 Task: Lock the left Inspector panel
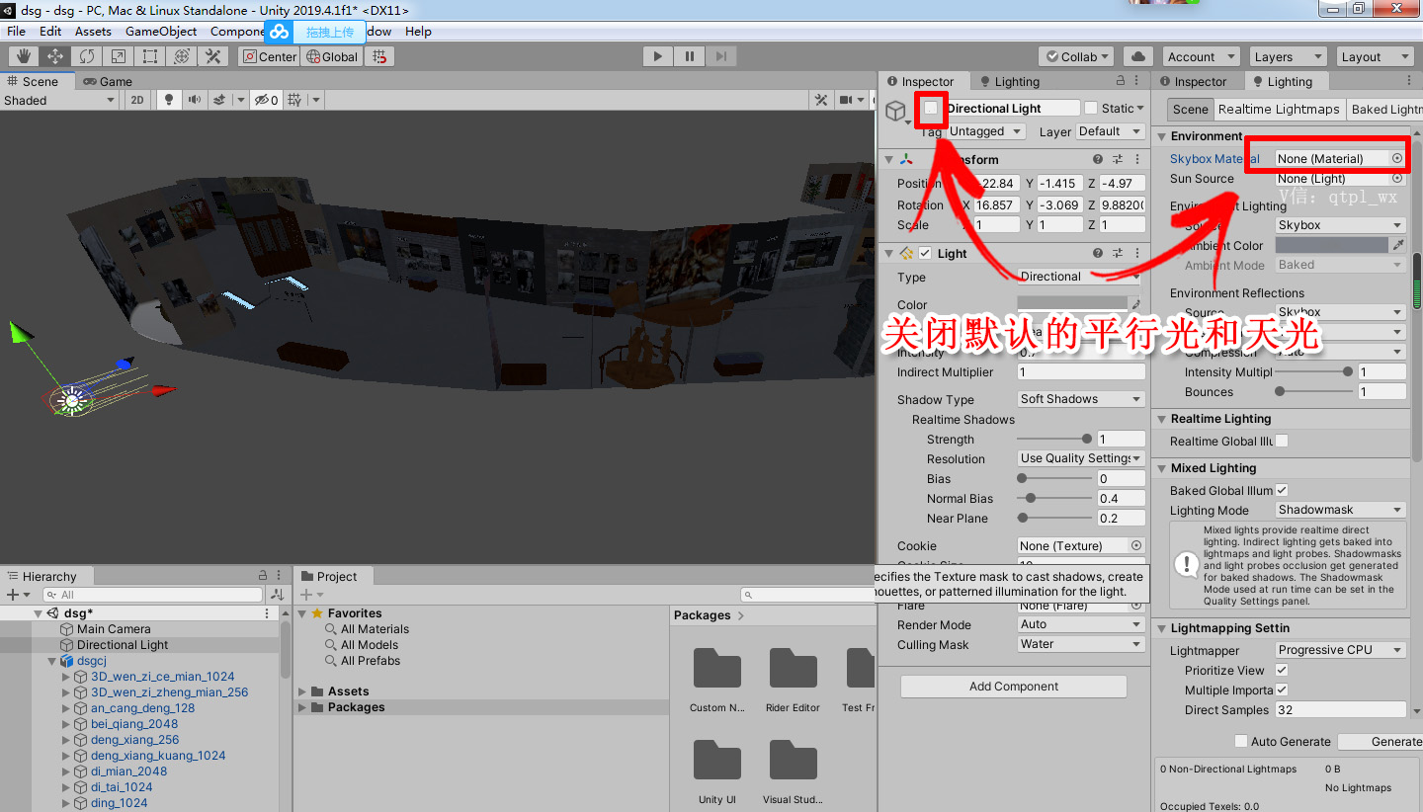[x=1121, y=81]
